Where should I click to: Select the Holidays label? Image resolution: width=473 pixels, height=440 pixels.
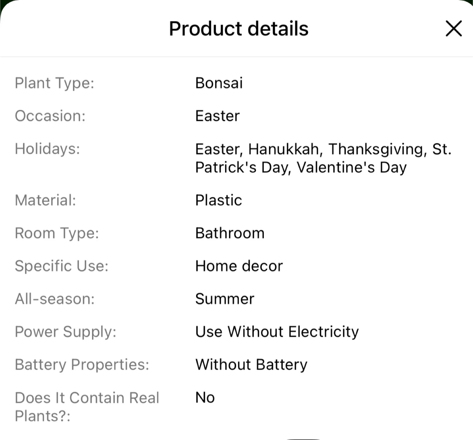48,149
